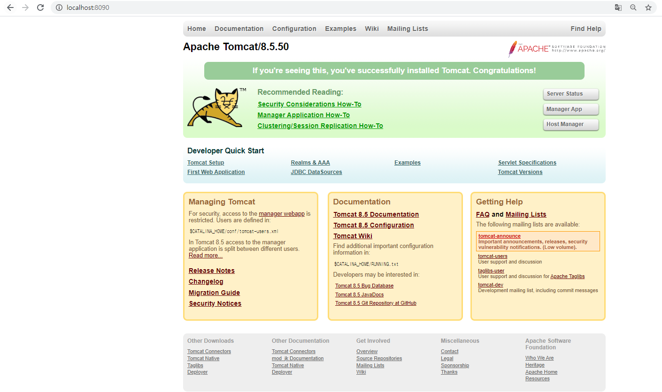The height and width of the screenshot is (392, 662).
Task: Click Mailing Lists heading link in Getting Help
Action: 526,214
